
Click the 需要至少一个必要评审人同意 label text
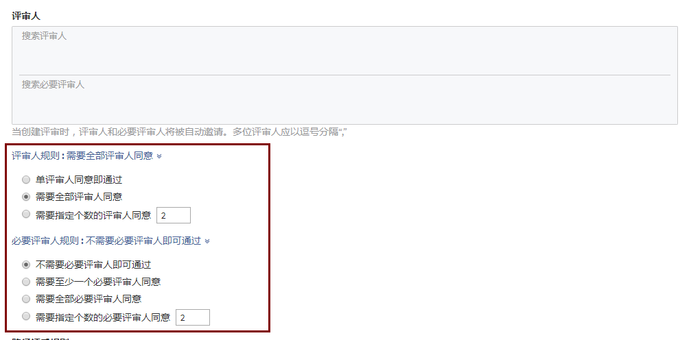click(98, 282)
